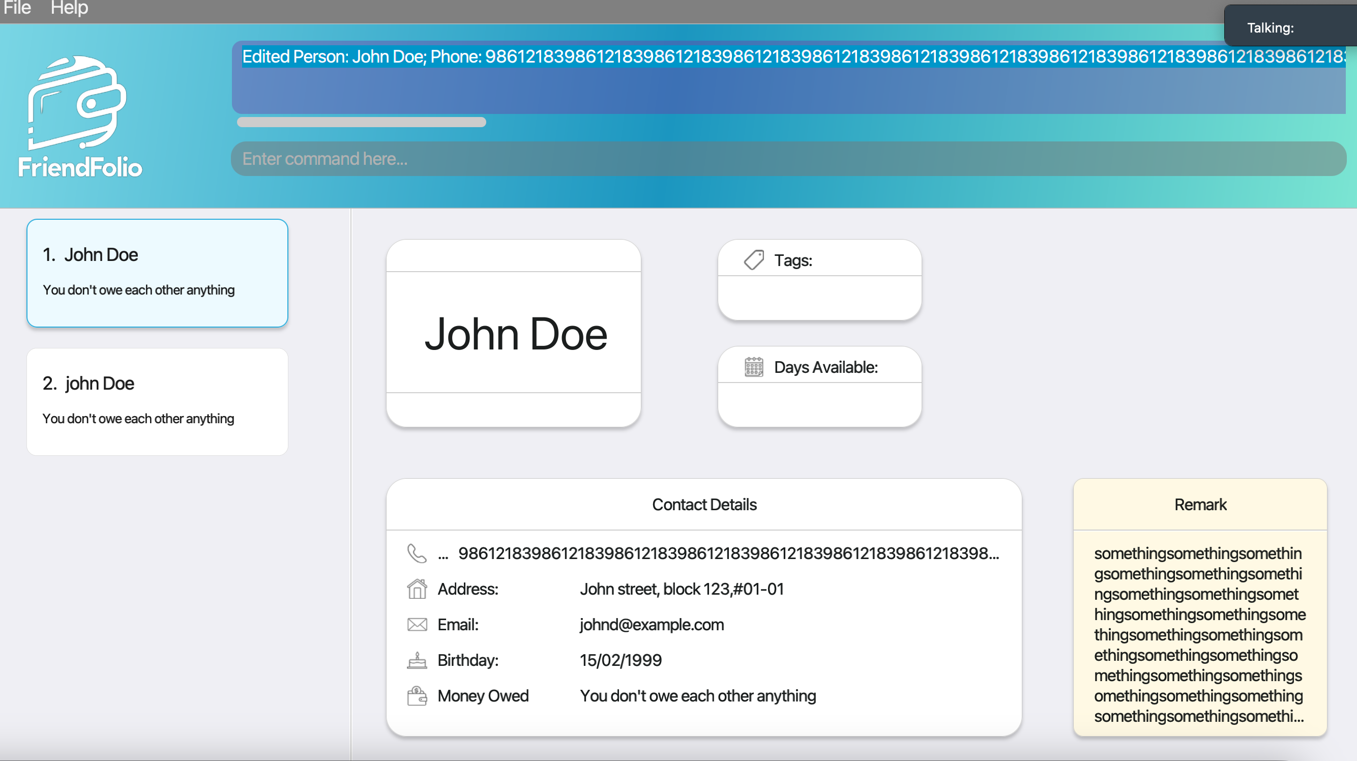Click the Remark panel text
Screen dimensions: 1357x761
1199,634
